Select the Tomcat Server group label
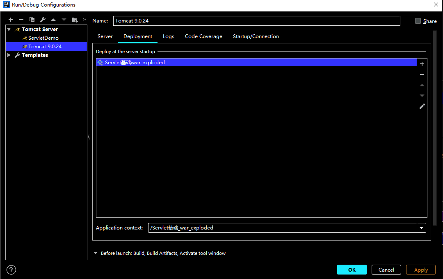Screen dimensions: 443x279 [x=40, y=29]
